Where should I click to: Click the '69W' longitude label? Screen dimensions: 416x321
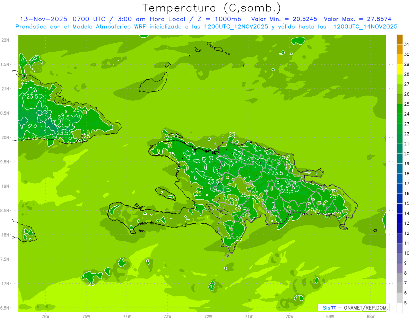pos(330,316)
